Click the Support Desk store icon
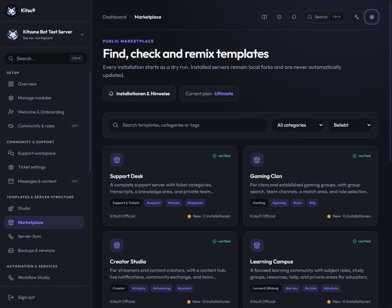This screenshot has height=308, width=392. (117, 160)
